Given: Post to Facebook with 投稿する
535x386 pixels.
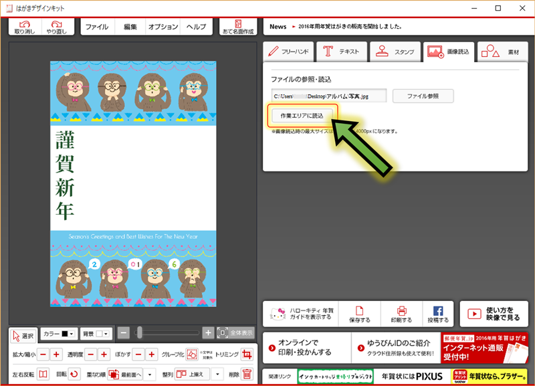Looking at the screenshot, I should tap(438, 314).
